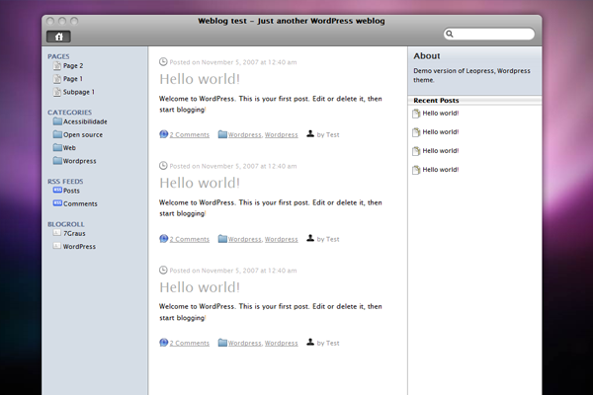Image resolution: width=593 pixels, height=395 pixels.
Task: Open the first Hello world! post title
Action: (200, 79)
